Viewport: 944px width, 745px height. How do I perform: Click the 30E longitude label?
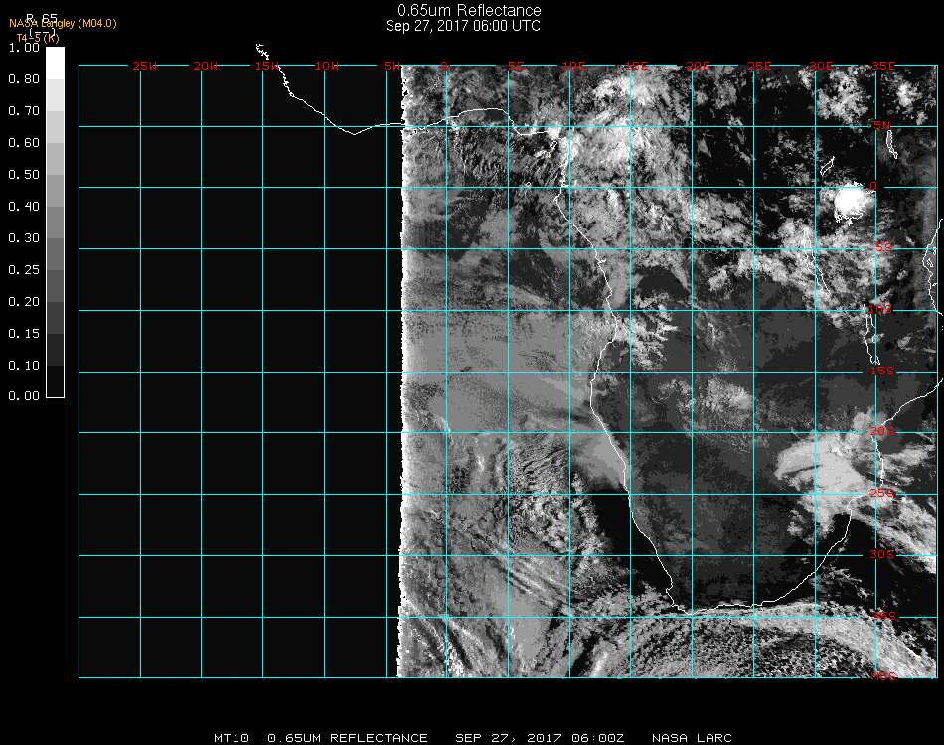click(x=821, y=66)
